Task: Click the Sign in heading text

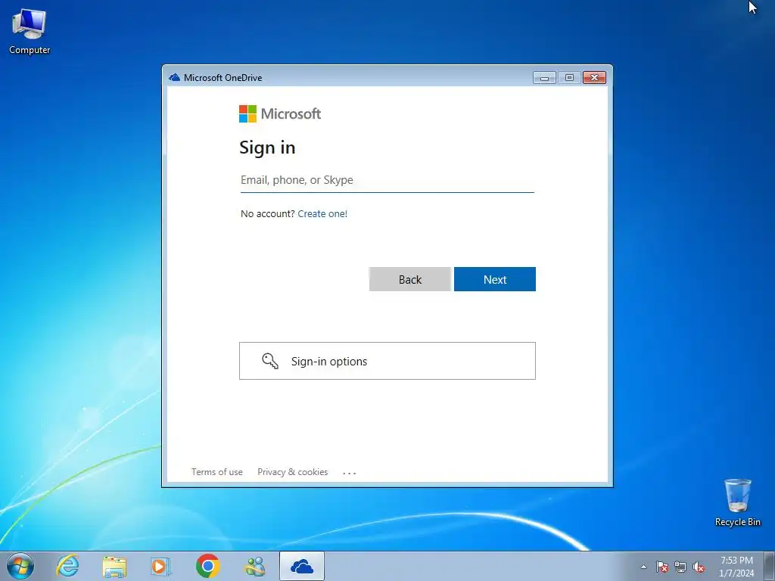Action: (x=267, y=148)
